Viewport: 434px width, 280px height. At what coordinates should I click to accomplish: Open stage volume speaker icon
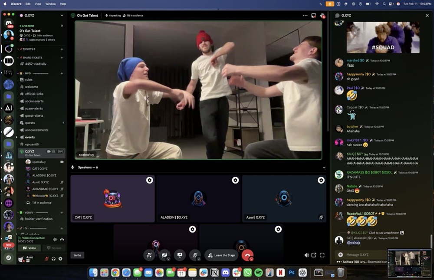307,255
